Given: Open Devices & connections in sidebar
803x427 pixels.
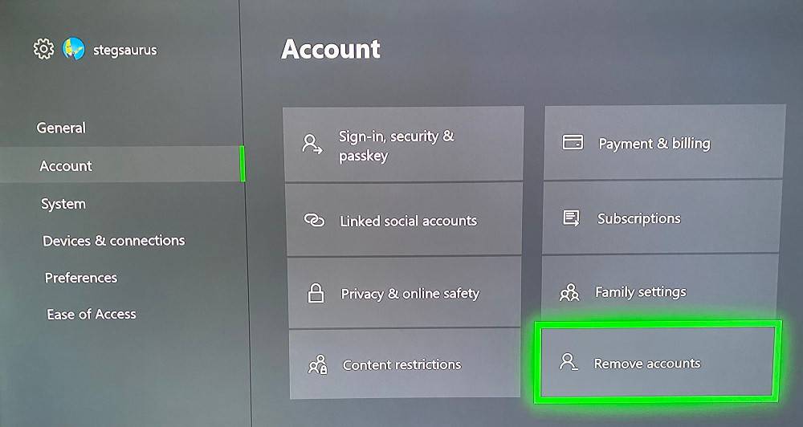Looking at the screenshot, I should tap(114, 241).
